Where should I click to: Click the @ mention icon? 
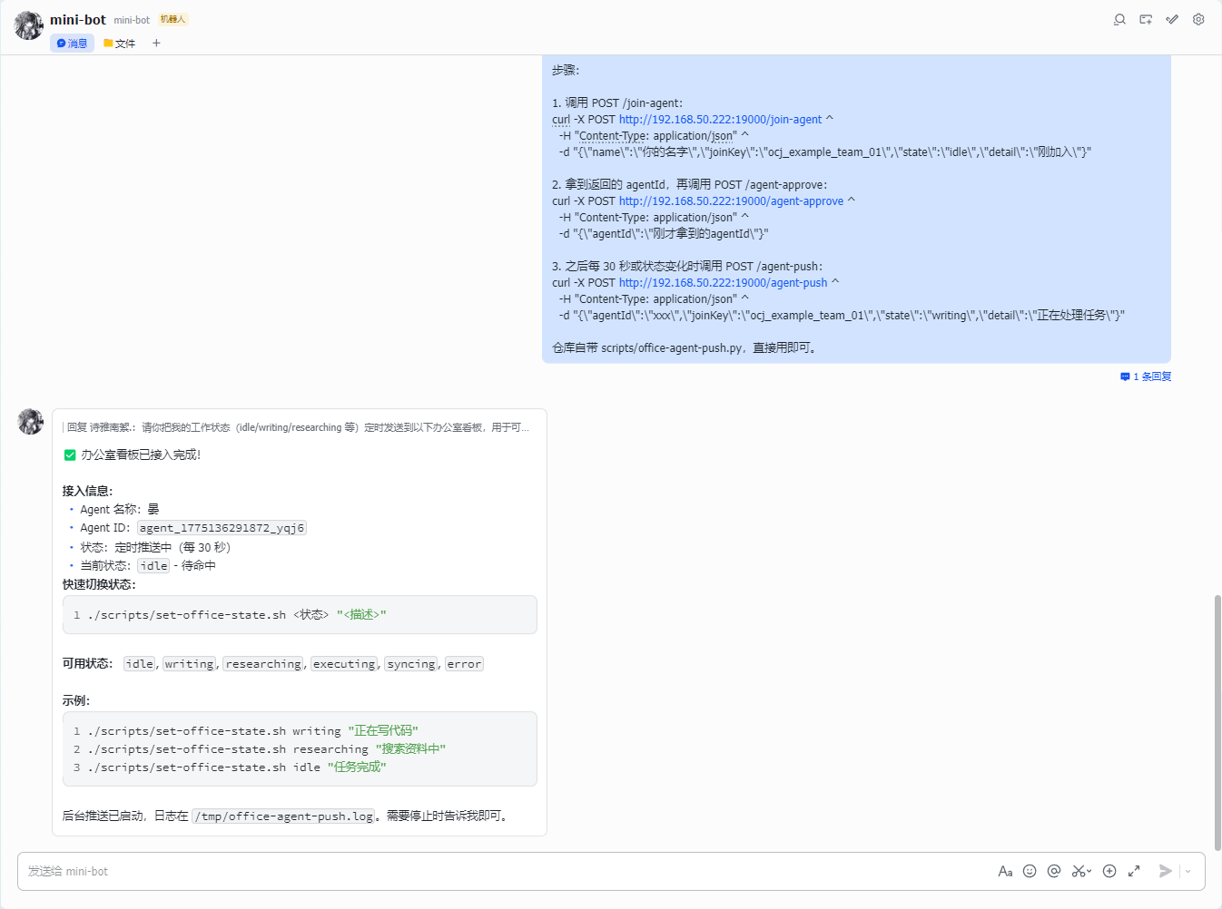pos(1054,871)
